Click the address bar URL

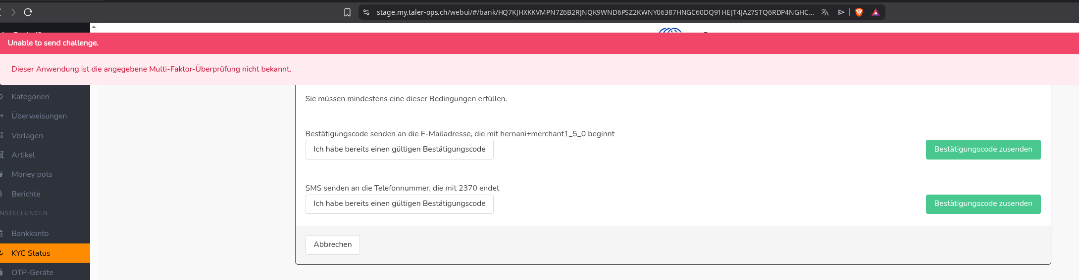595,12
